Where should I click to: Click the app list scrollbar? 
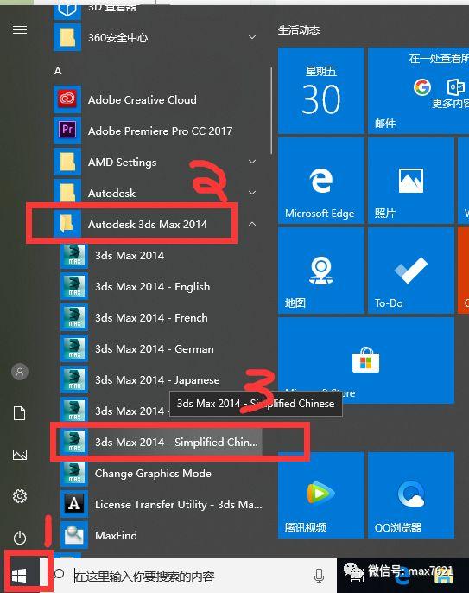[271, 111]
